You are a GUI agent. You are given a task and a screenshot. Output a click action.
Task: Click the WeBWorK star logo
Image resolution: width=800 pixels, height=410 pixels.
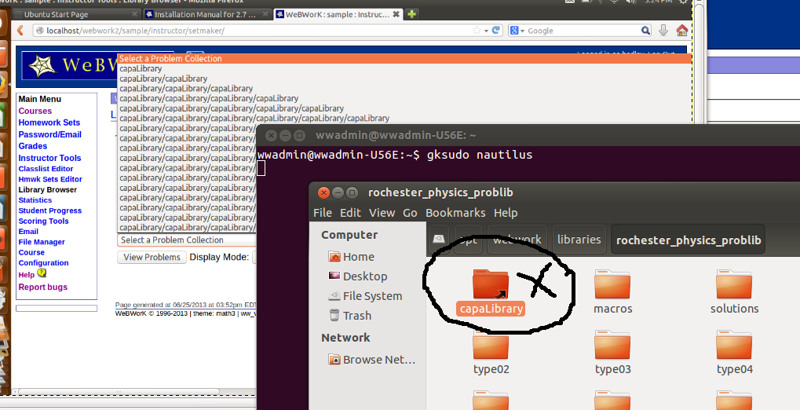(x=42, y=67)
